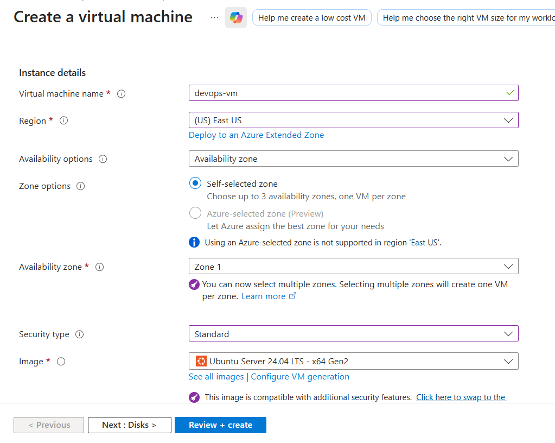Open the Availability zone dropdown
This screenshot has width=555, height=443.
pos(353,267)
